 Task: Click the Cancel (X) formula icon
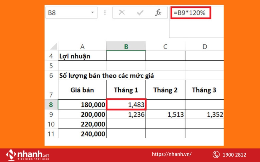pos(122,13)
